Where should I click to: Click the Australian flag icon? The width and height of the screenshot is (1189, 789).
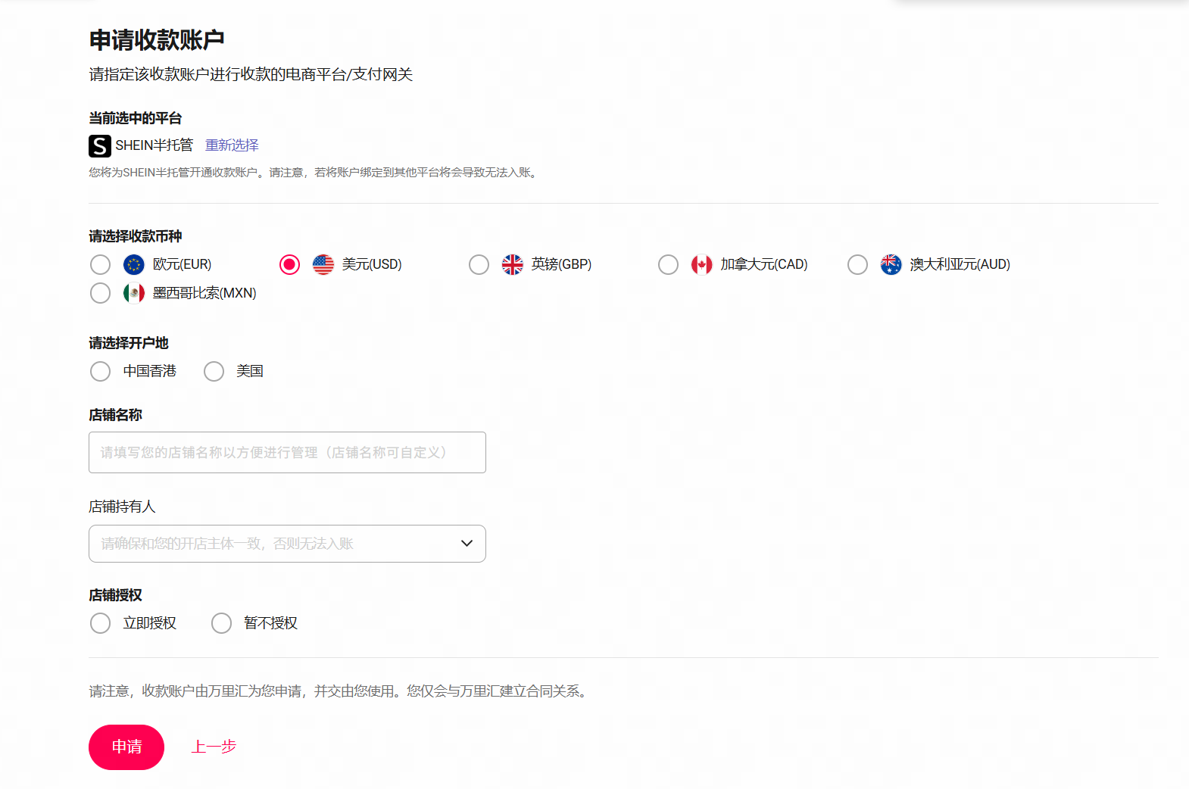point(891,264)
